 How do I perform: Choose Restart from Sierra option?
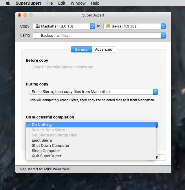tap(91, 130)
